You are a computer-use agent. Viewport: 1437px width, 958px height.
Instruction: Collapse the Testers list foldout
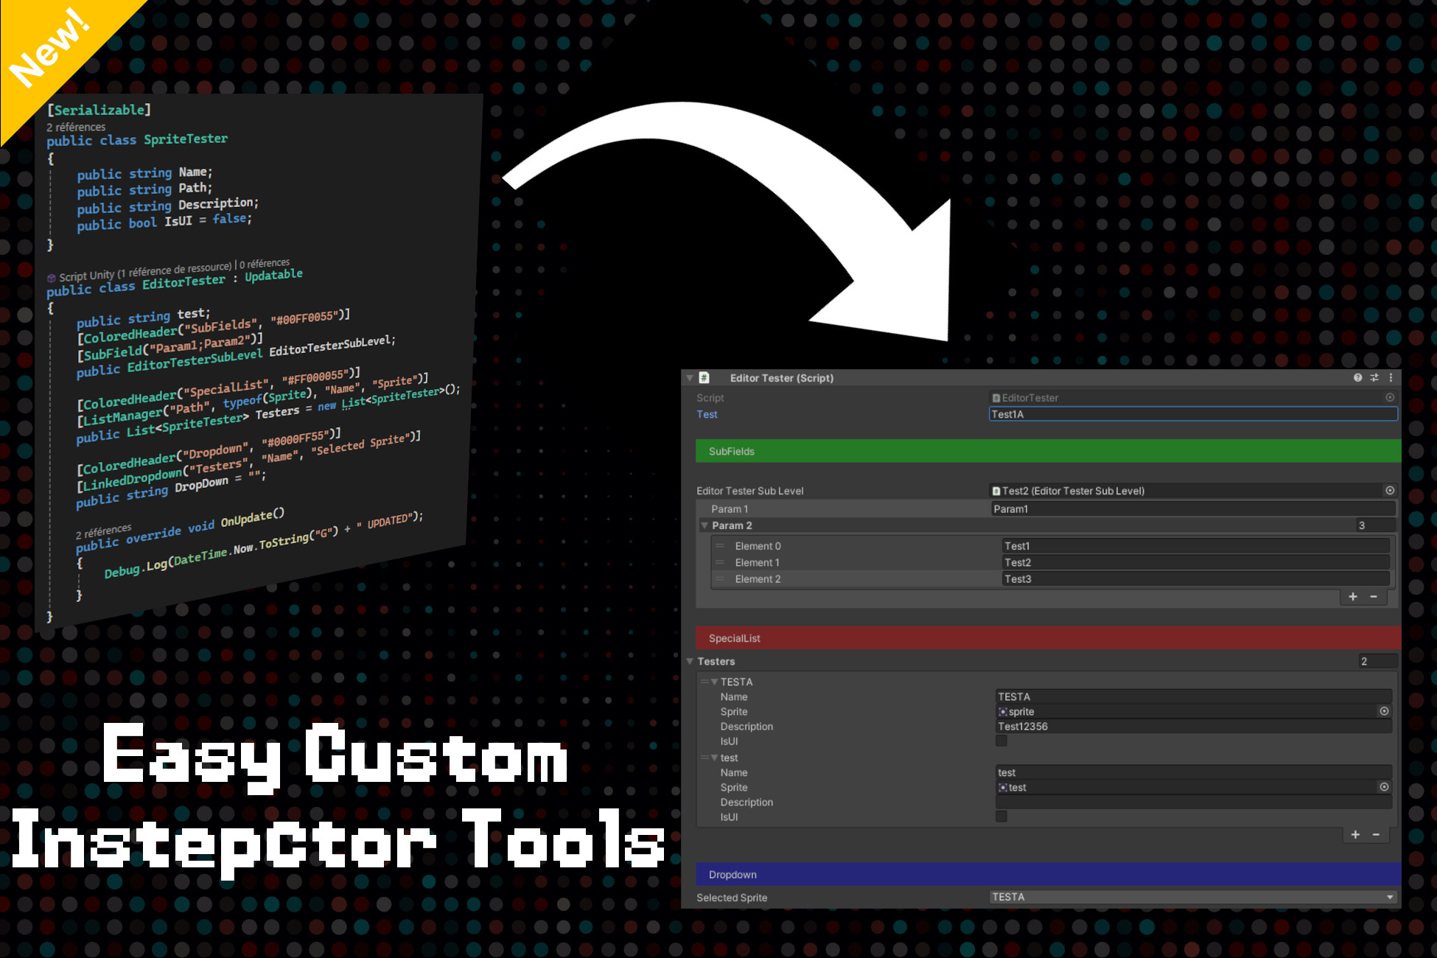click(690, 661)
